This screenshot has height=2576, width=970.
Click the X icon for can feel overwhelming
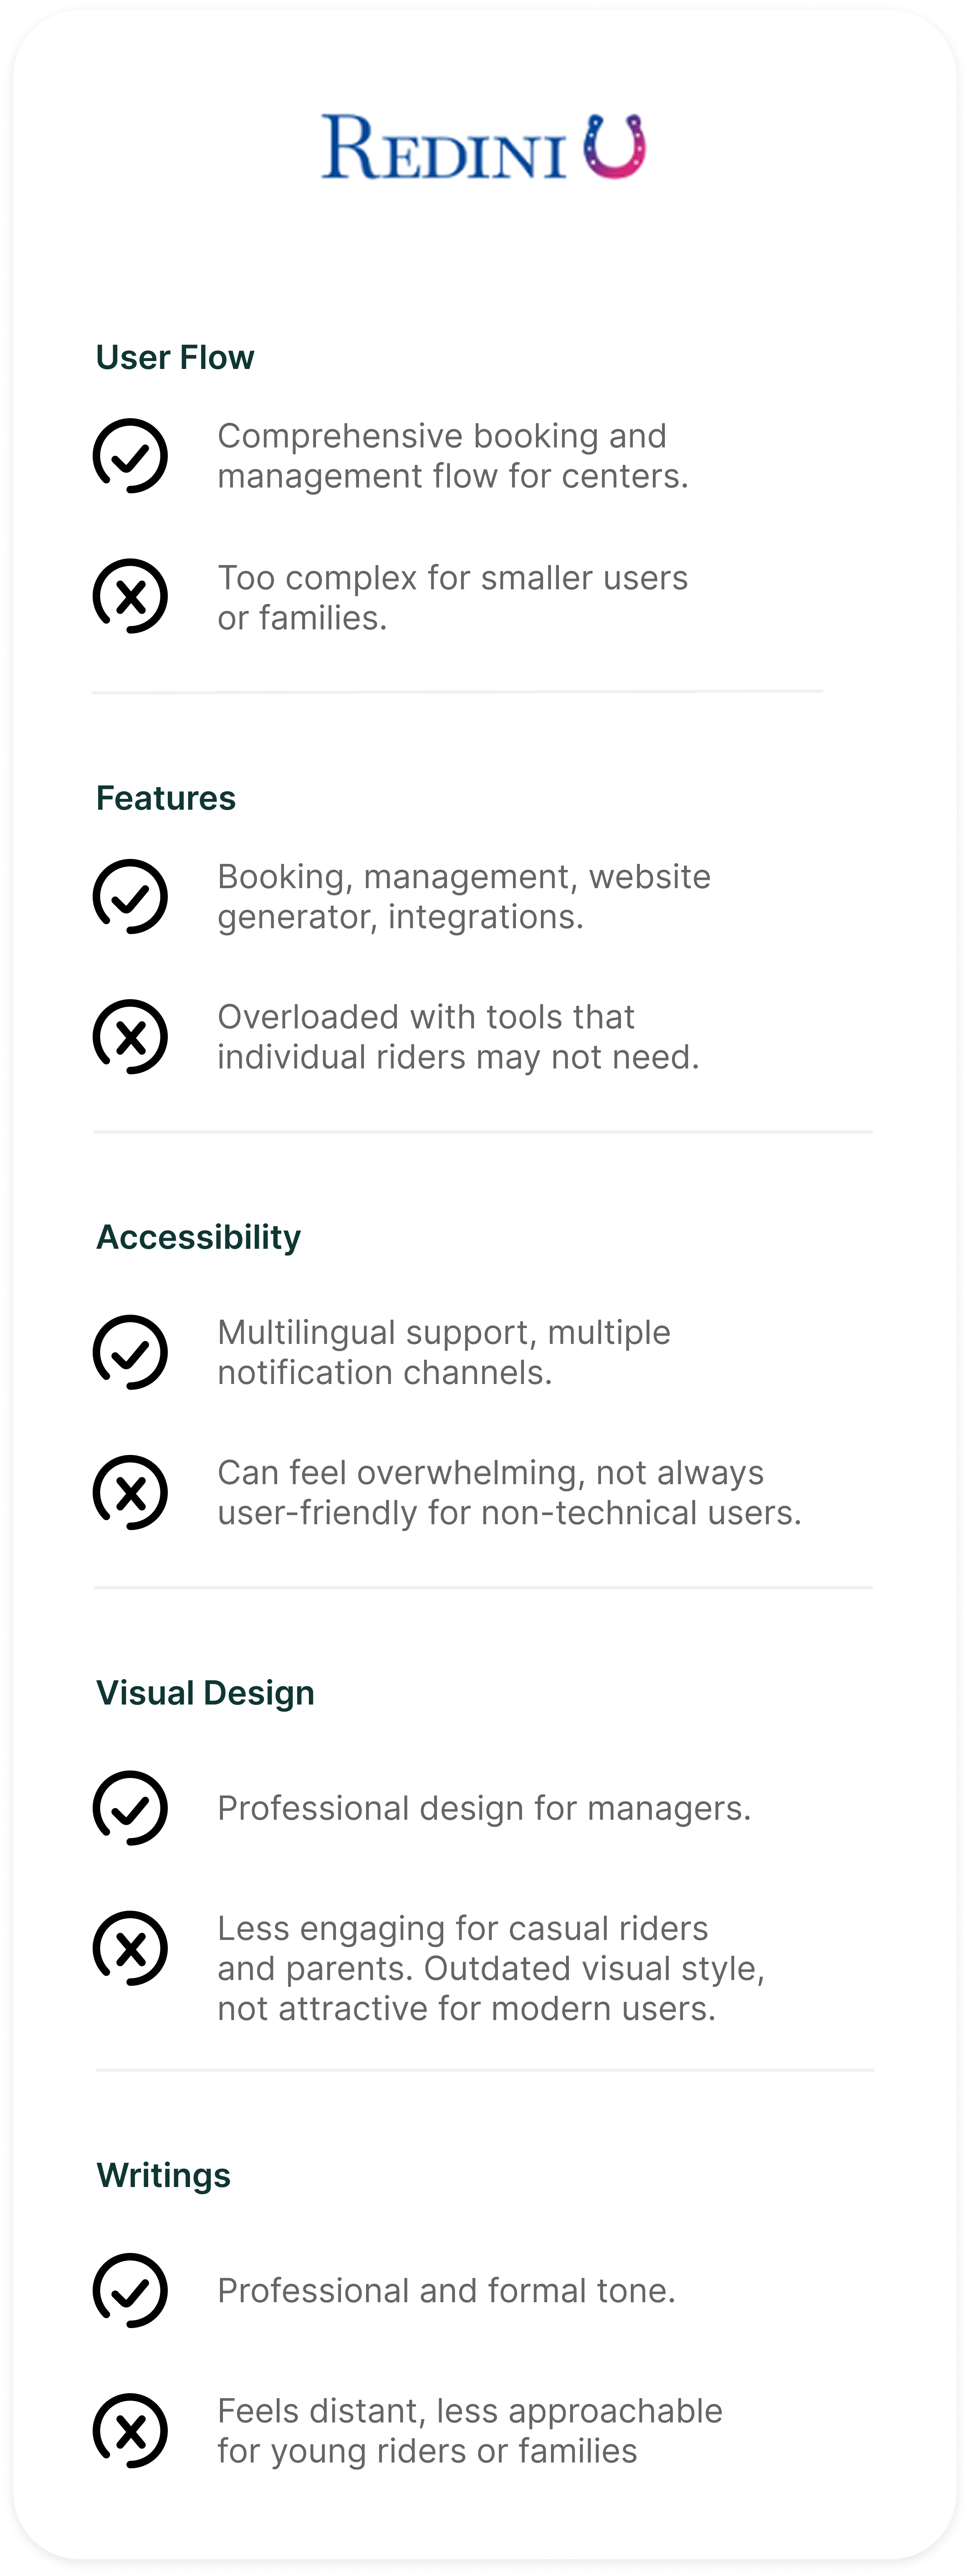[x=130, y=1492]
